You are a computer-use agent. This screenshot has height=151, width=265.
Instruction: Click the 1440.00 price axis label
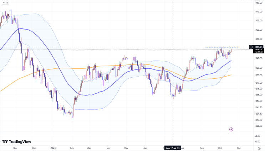259,12
